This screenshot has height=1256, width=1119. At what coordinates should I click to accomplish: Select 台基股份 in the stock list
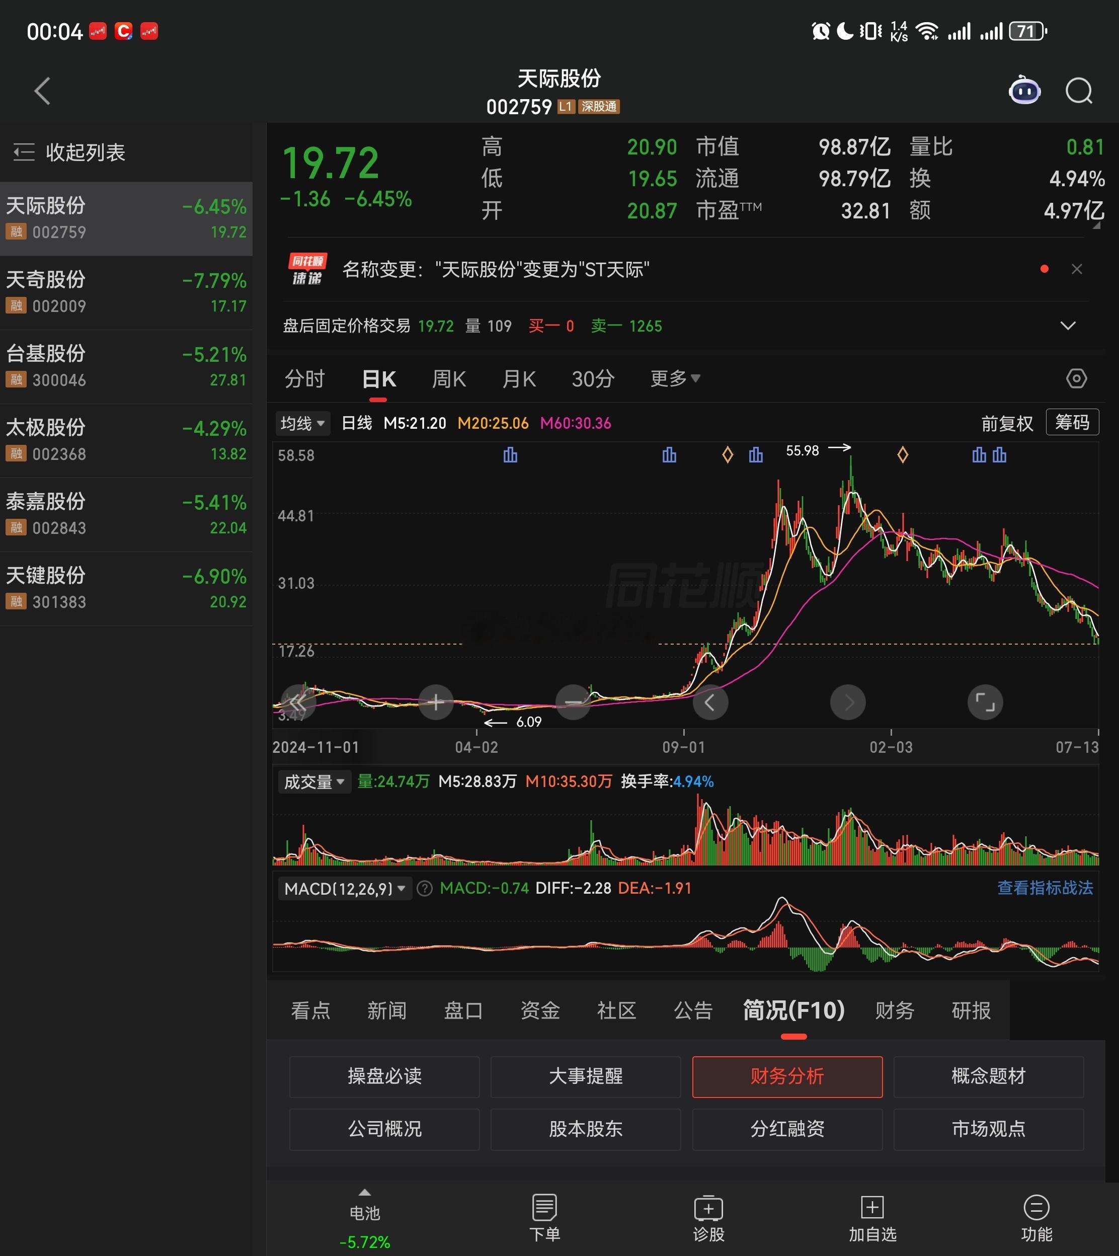[126, 367]
